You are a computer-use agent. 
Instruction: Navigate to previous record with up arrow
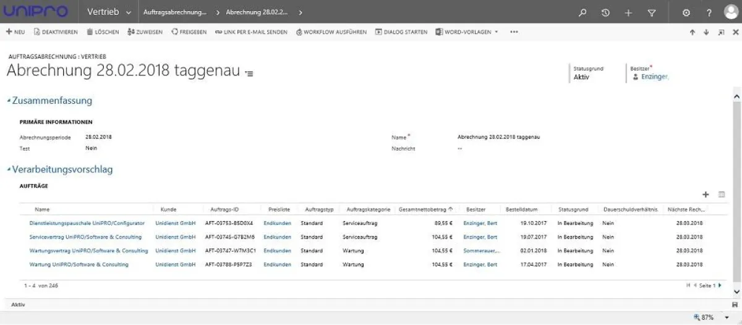pos(693,33)
